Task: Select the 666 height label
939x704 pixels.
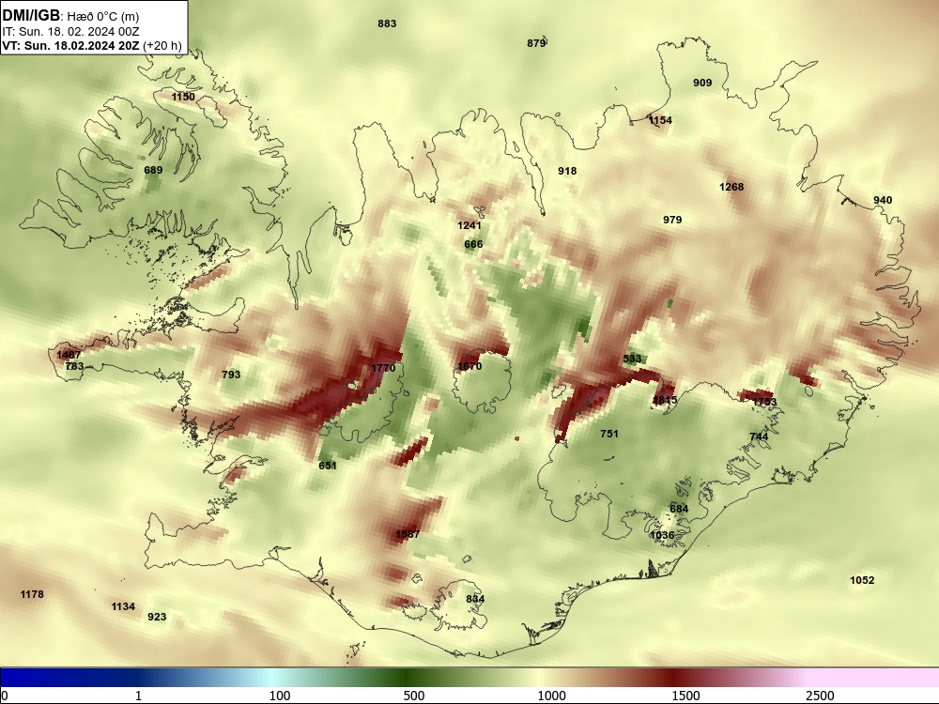Action: coord(473,244)
